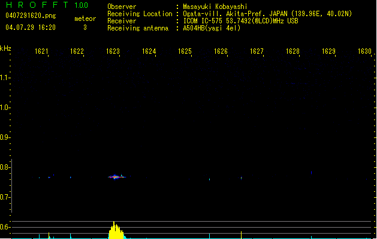Click the 1624 time axis label

click(149, 51)
